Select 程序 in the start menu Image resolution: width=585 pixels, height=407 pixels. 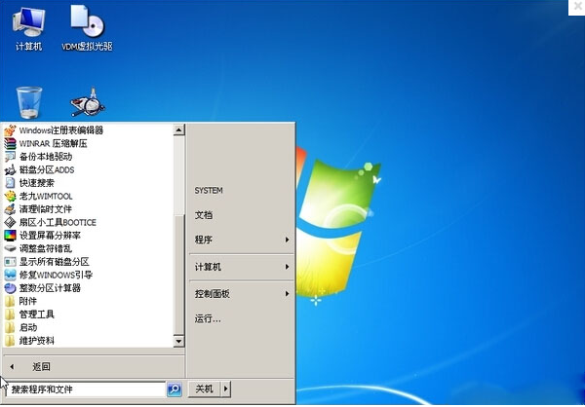tap(204, 240)
